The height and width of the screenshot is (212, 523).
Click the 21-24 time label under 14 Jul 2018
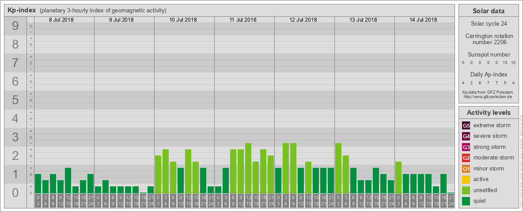pos(451,201)
